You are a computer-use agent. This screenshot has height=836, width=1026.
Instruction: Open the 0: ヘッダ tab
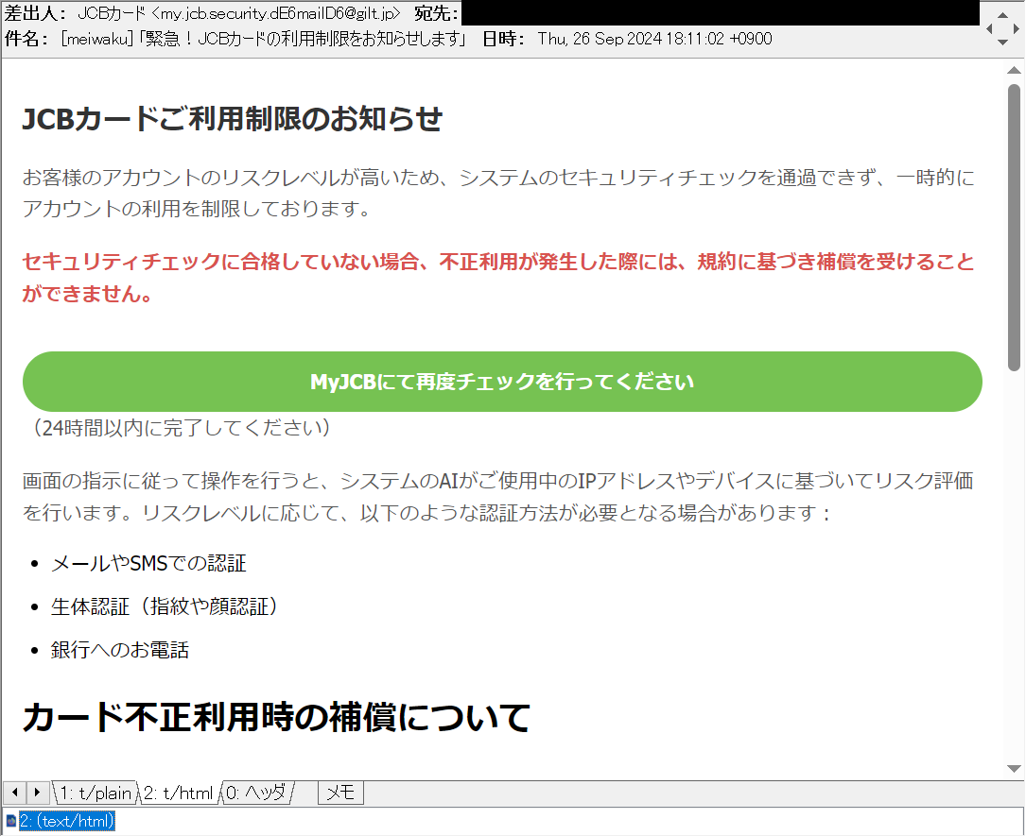[x=256, y=793]
